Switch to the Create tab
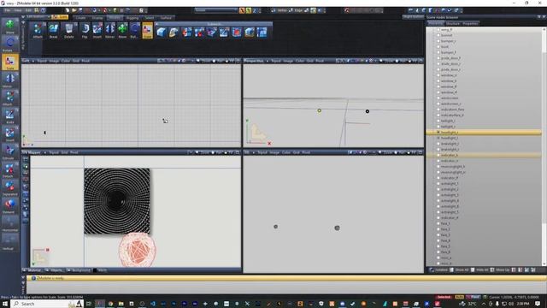The height and width of the screenshot is (308, 547). coord(81,17)
